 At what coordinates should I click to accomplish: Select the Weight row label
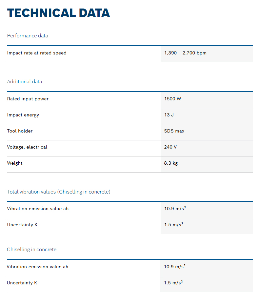tap(15, 163)
